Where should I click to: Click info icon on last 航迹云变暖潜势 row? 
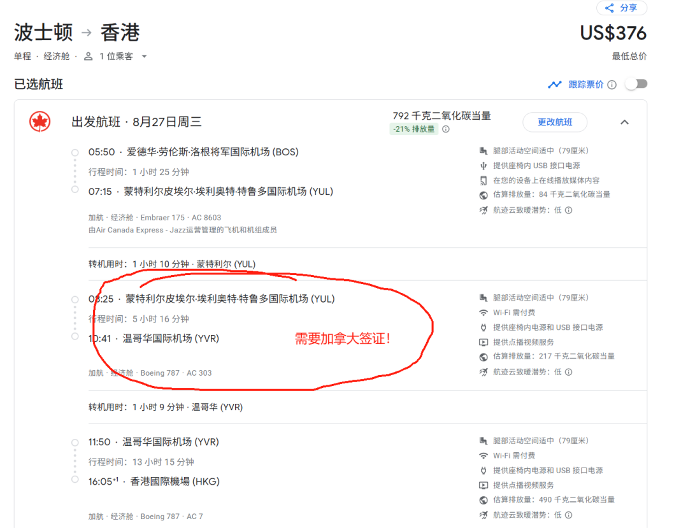569,515
